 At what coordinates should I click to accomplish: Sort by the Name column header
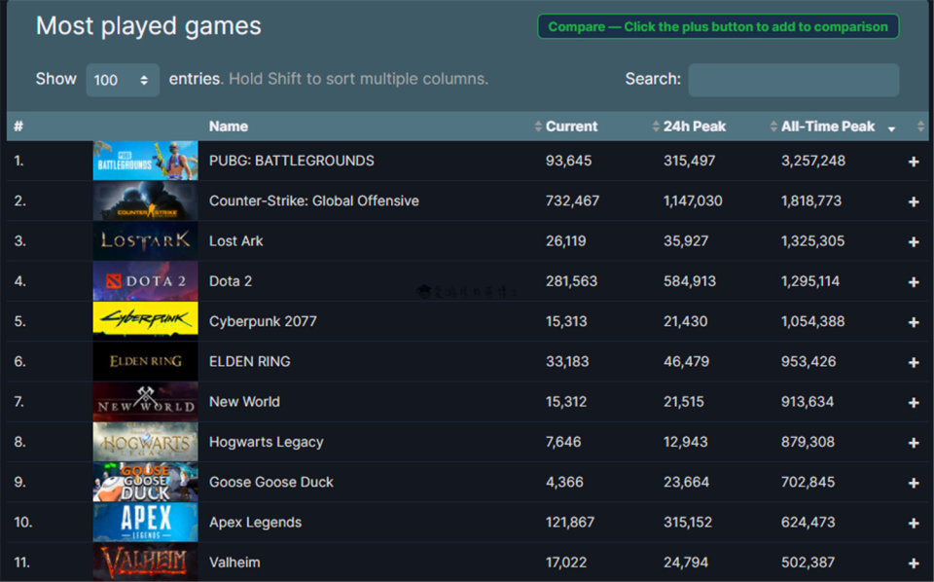click(x=228, y=127)
